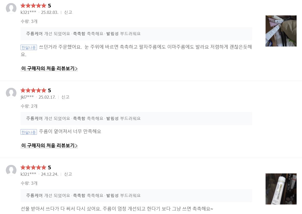The width and height of the screenshot is (302, 214).
Task: Expand jkl7*** buyer's first review
Action: (49, 146)
